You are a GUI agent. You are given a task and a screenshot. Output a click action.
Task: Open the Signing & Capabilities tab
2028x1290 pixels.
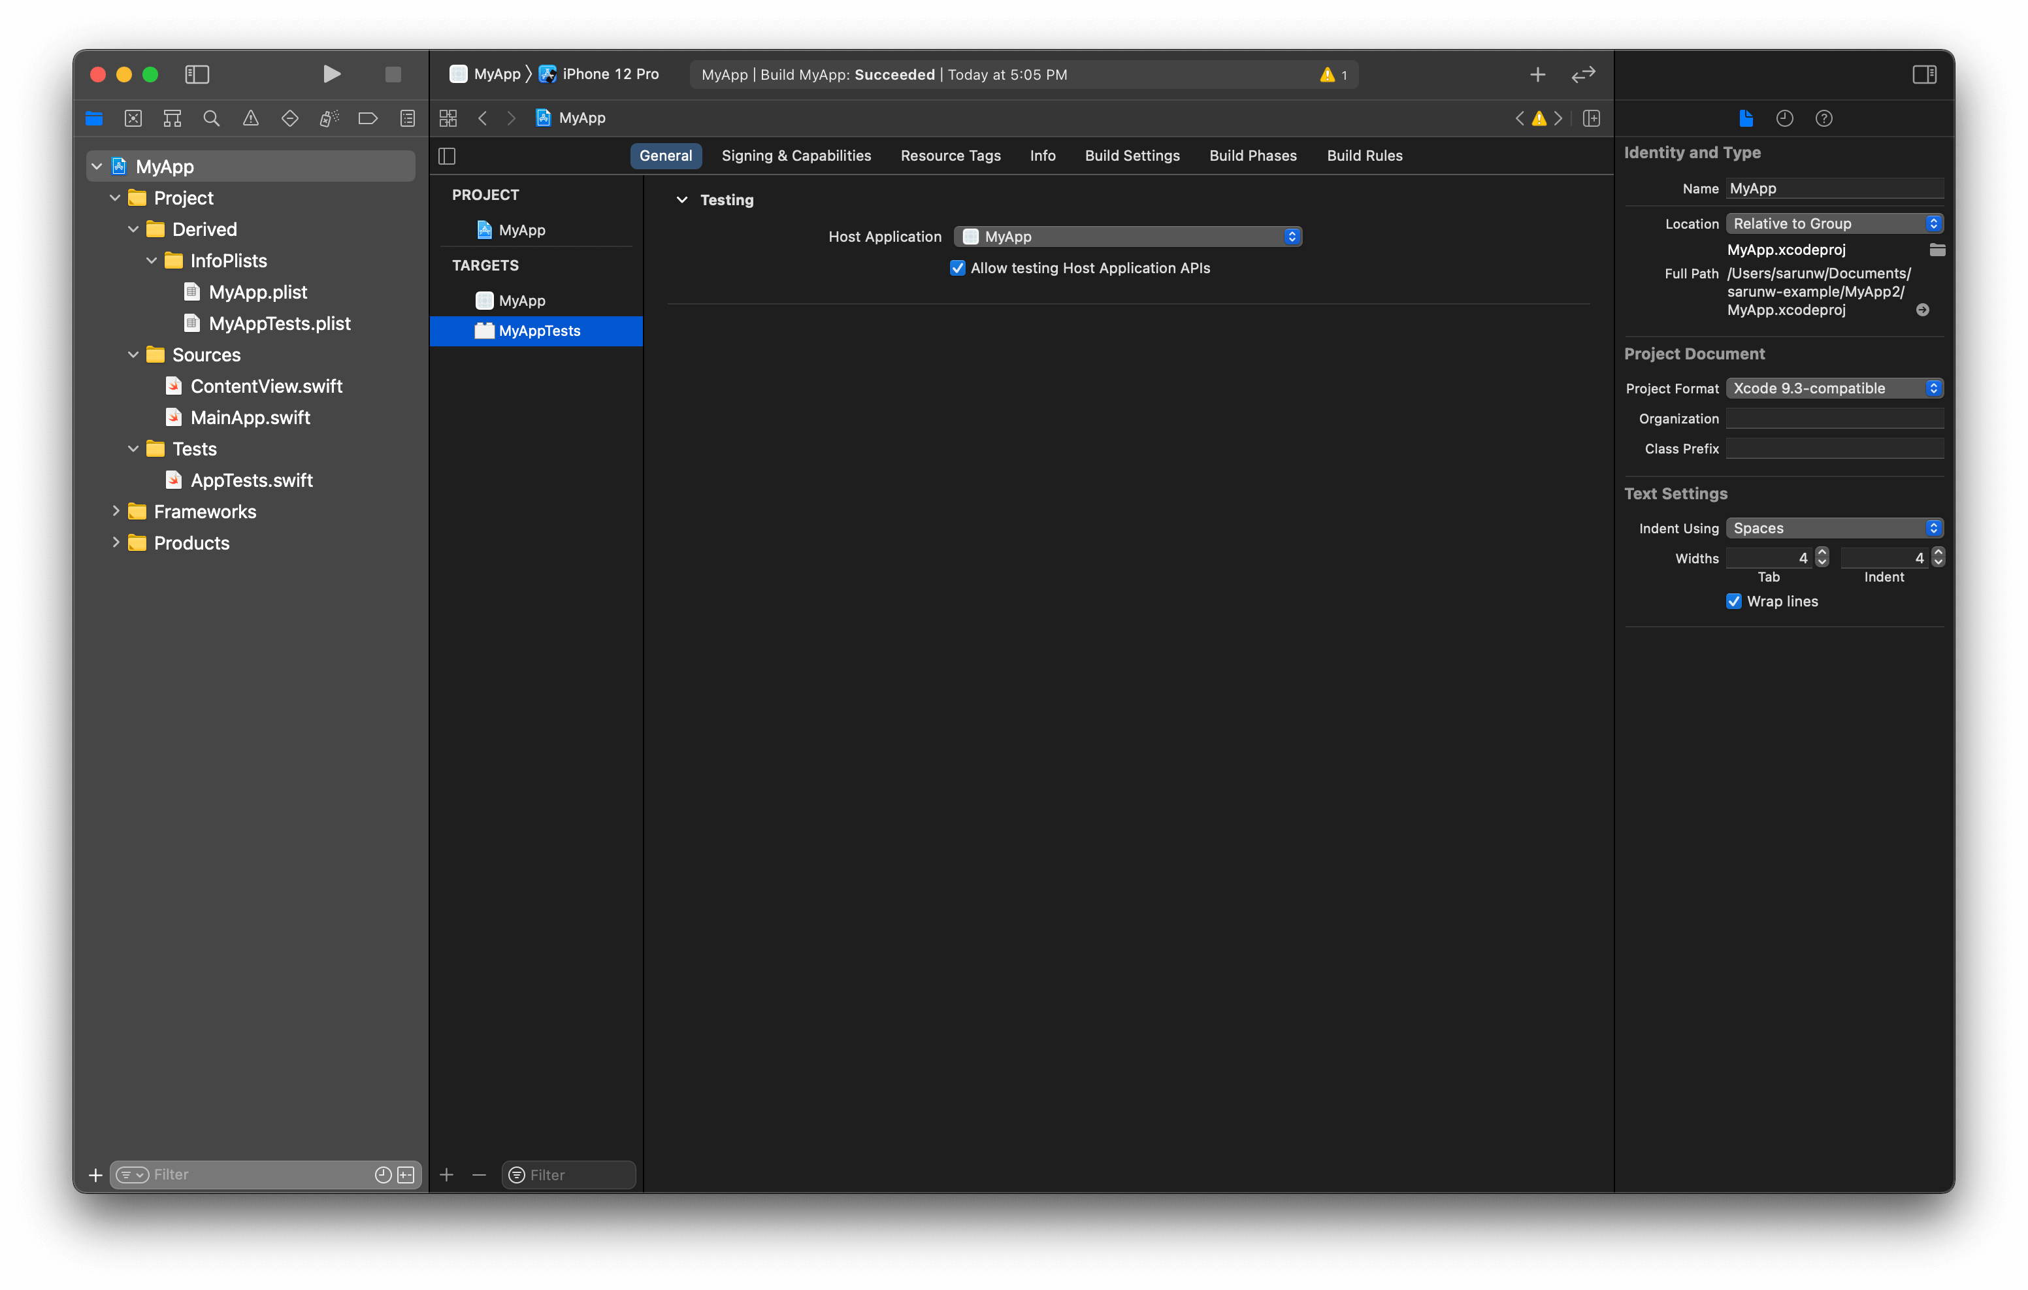[796, 156]
